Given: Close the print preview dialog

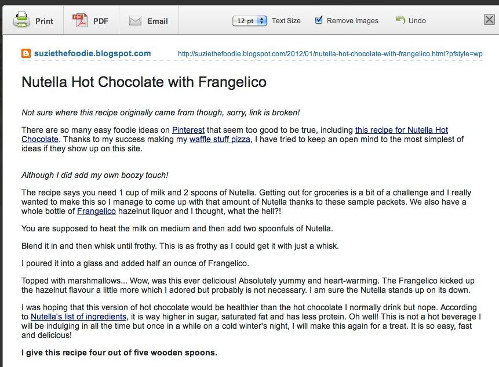Looking at the screenshot, I should (x=489, y=20).
